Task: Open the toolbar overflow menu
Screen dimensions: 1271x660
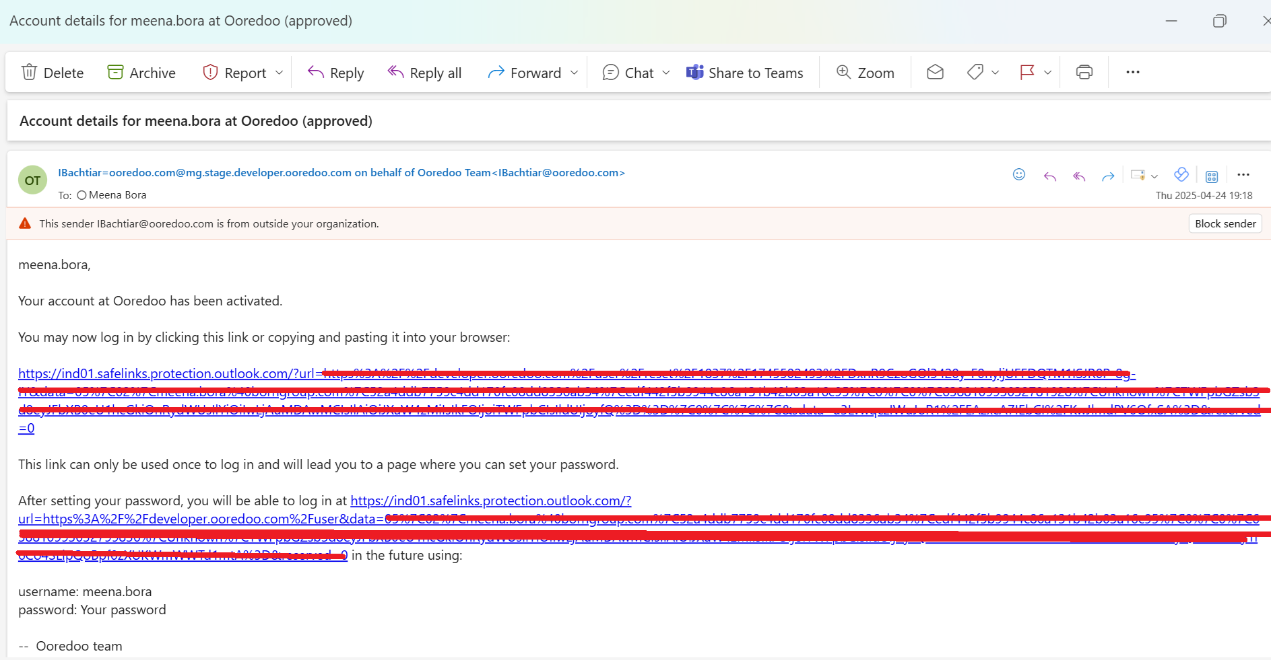Action: pyautogui.click(x=1132, y=72)
